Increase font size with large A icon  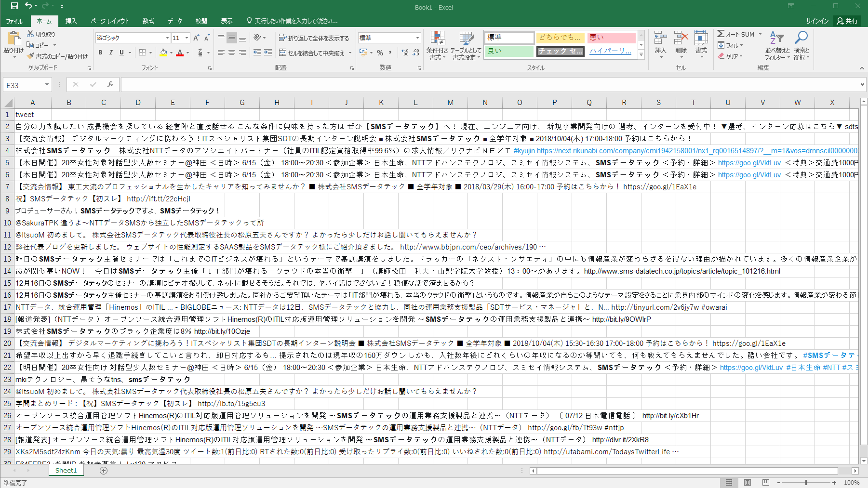tap(196, 38)
